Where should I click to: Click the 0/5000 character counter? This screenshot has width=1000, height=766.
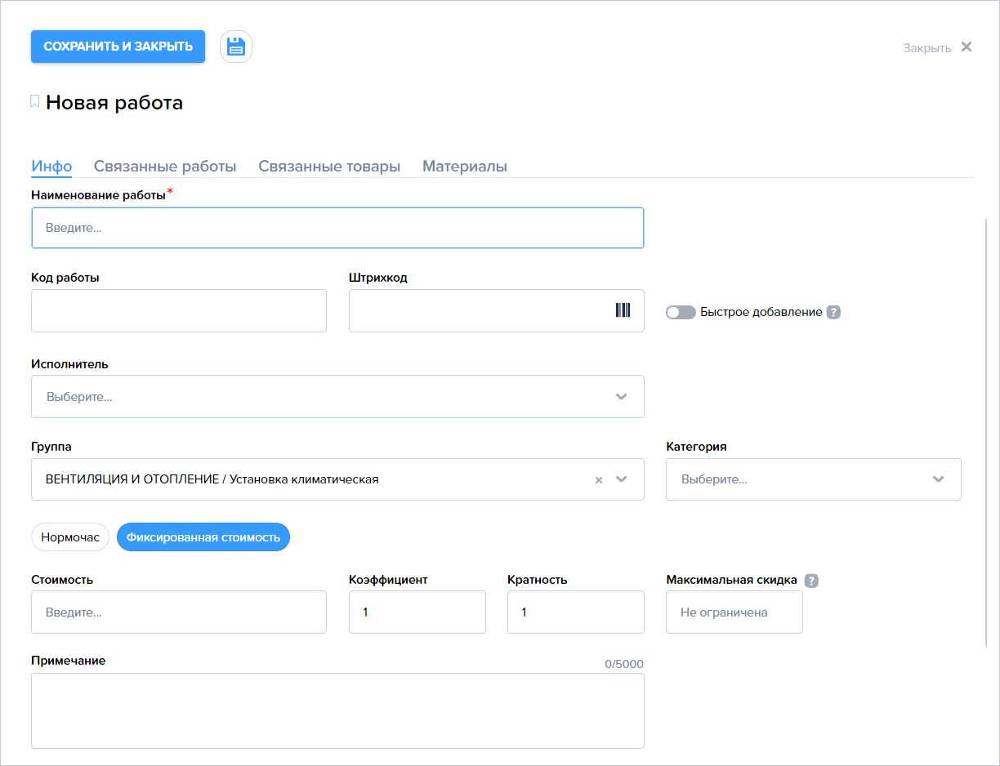point(624,664)
